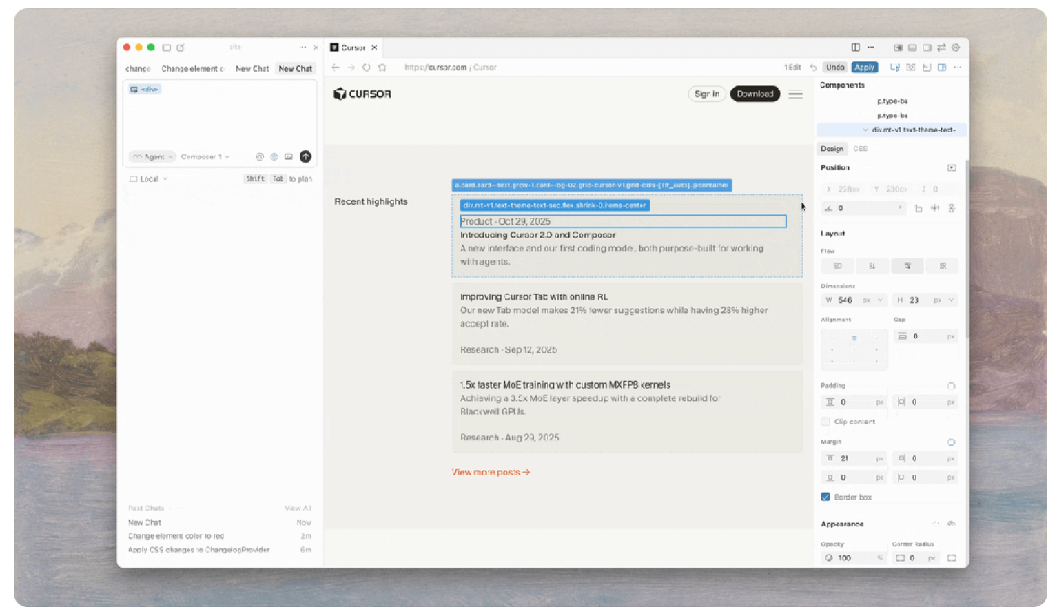1057x616 pixels.
Task: Select the 'Change element c' chat tab
Action: click(x=192, y=69)
